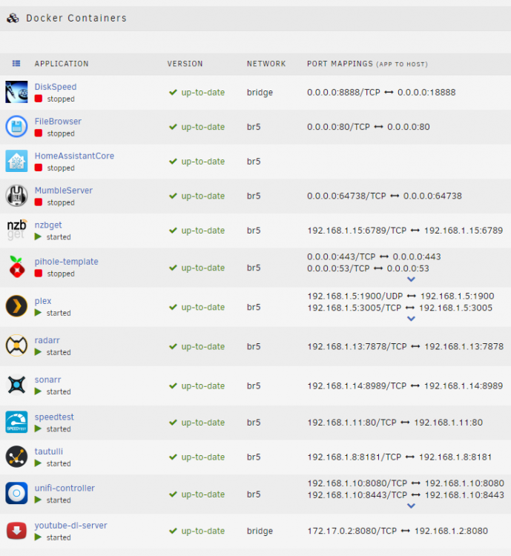Toggle the list view icon beside APPLICATION
Image resolution: width=511 pixels, height=556 pixels.
pyautogui.click(x=16, y=64)
